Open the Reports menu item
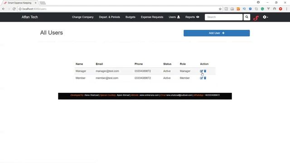290x163 pixels. click(x=192, y=17)
